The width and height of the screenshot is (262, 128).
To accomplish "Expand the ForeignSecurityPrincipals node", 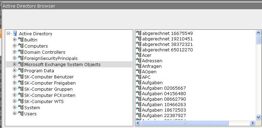I will (x=14, y=58).
